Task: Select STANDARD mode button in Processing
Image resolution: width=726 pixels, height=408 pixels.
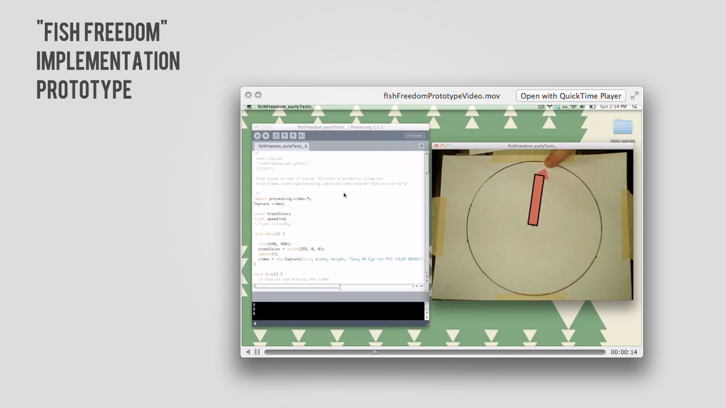Action: click(414, 136)
